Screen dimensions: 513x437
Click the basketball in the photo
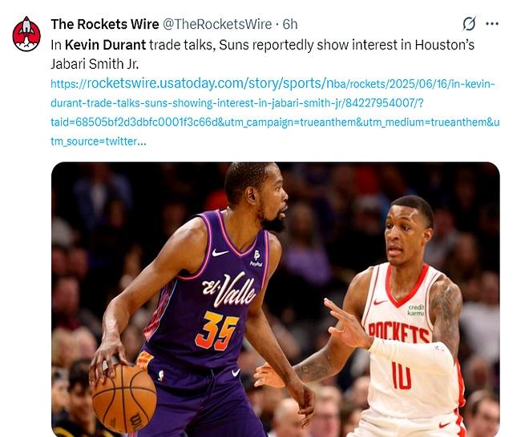[124, 397]
